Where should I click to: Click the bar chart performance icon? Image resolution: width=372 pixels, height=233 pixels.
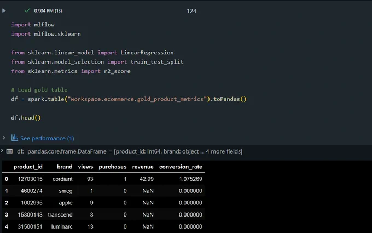click(x=15, y=138)
